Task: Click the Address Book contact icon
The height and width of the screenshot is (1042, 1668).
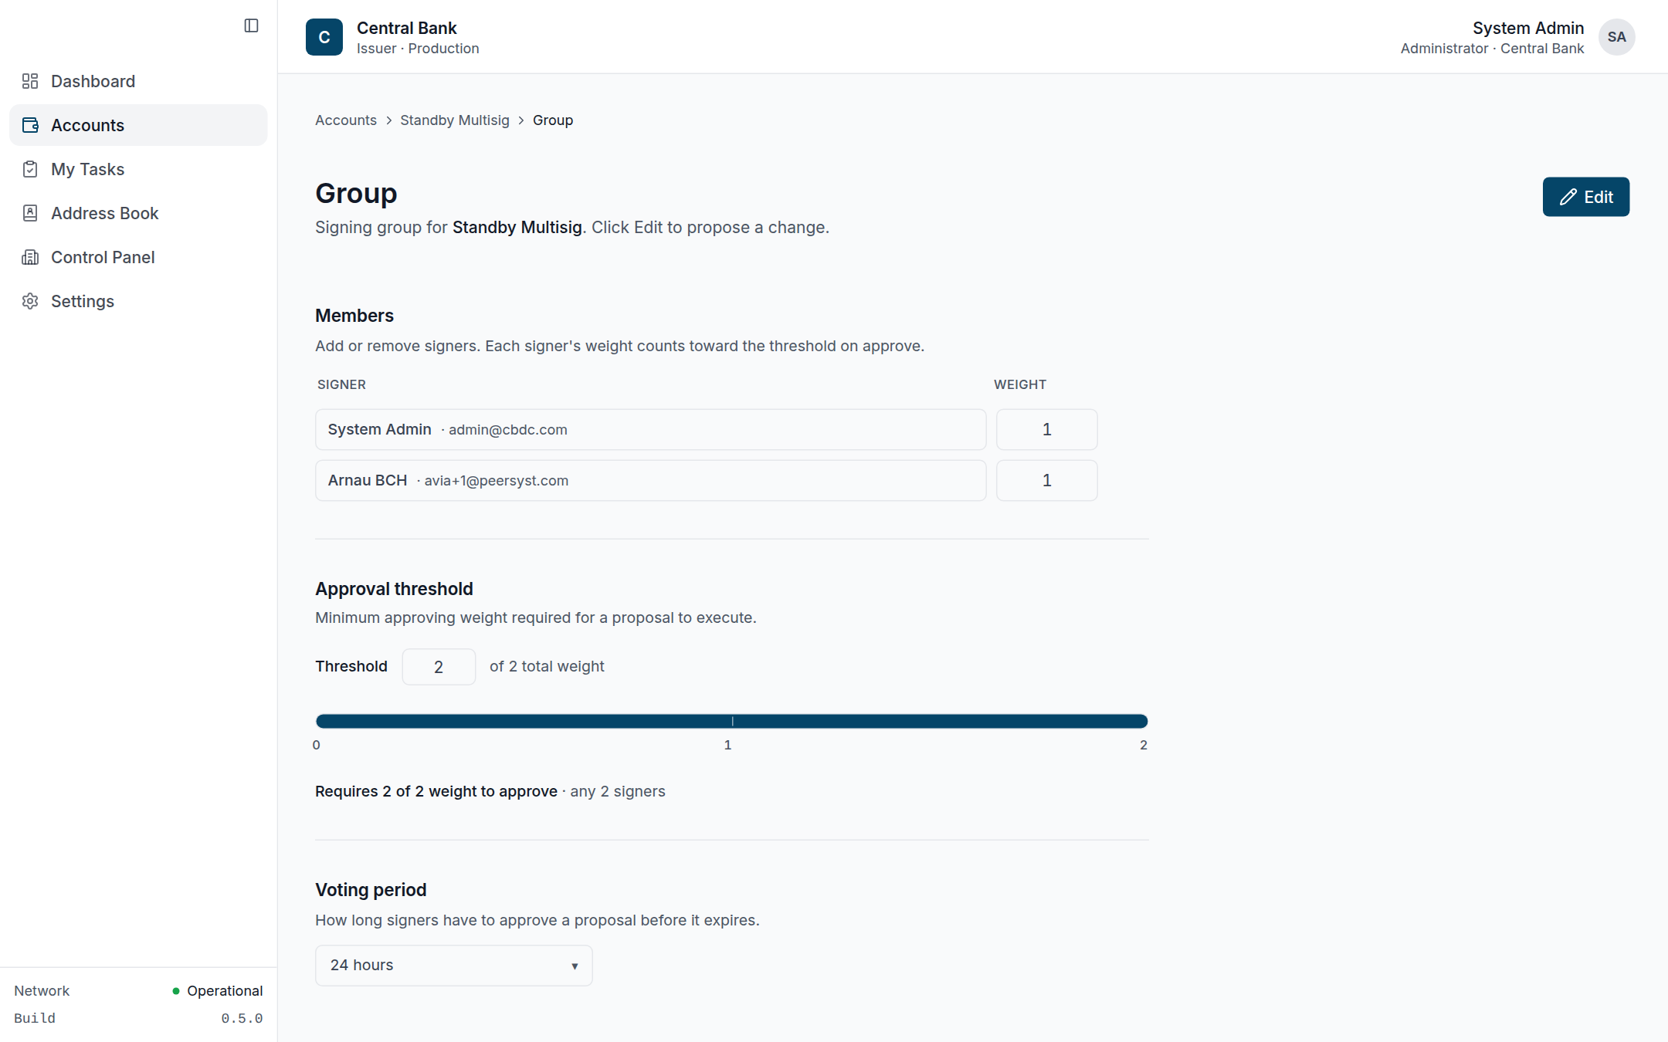Action: pos(30,213)
